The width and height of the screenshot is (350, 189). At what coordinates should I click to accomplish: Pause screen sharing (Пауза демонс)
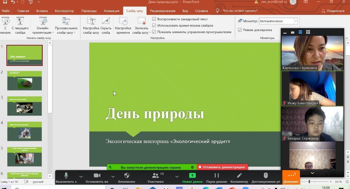(217, 177)
